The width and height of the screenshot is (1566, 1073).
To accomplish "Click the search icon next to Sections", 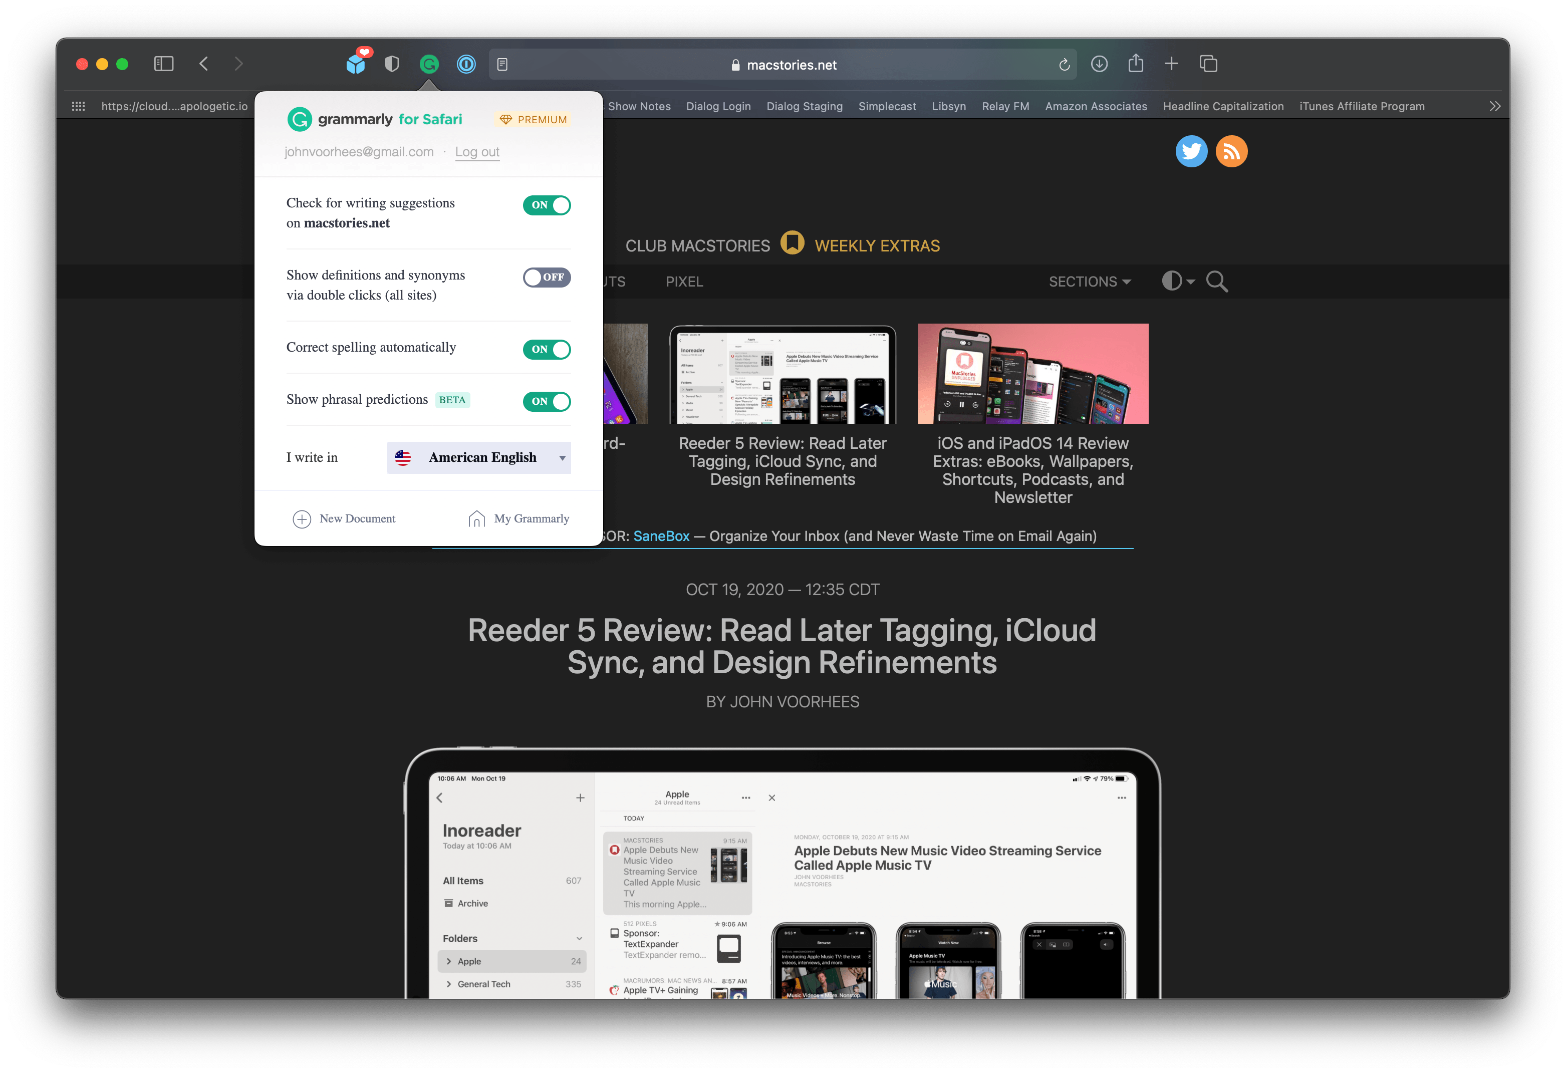I will [1217, 281].
